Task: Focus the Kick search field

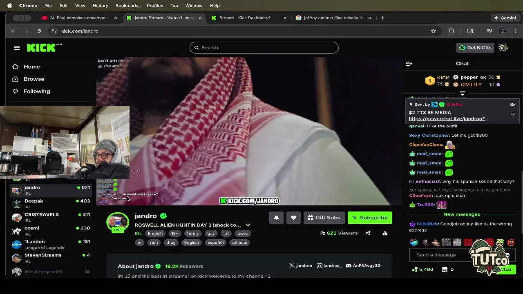Action: pyautogui.click(x=264, y=48)
